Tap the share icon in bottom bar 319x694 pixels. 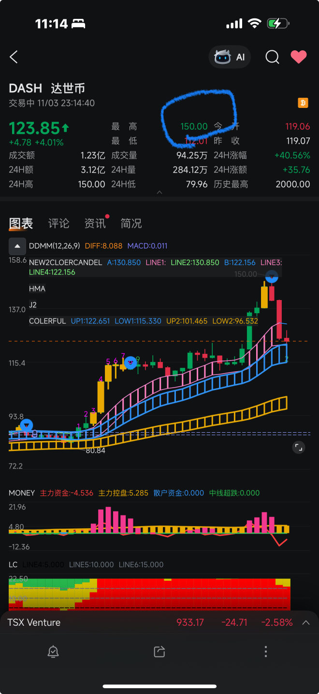[159, 651]
